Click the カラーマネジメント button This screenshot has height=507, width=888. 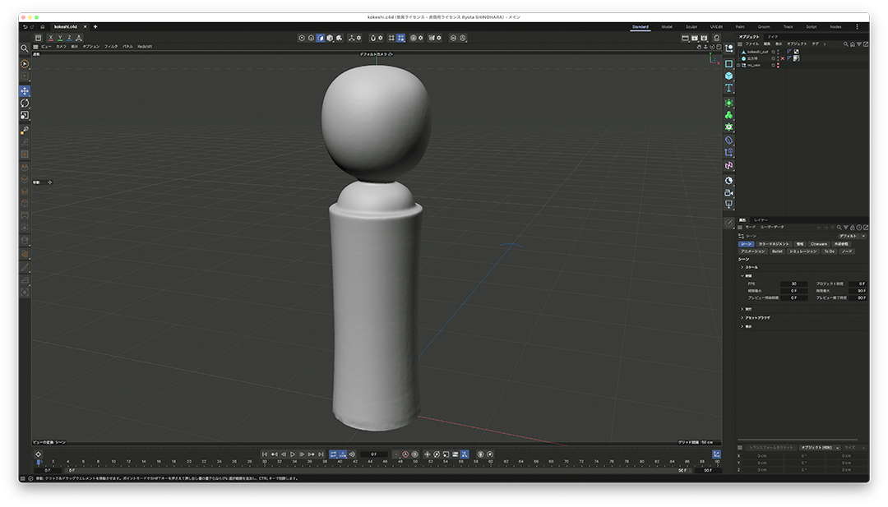point(774,244)
